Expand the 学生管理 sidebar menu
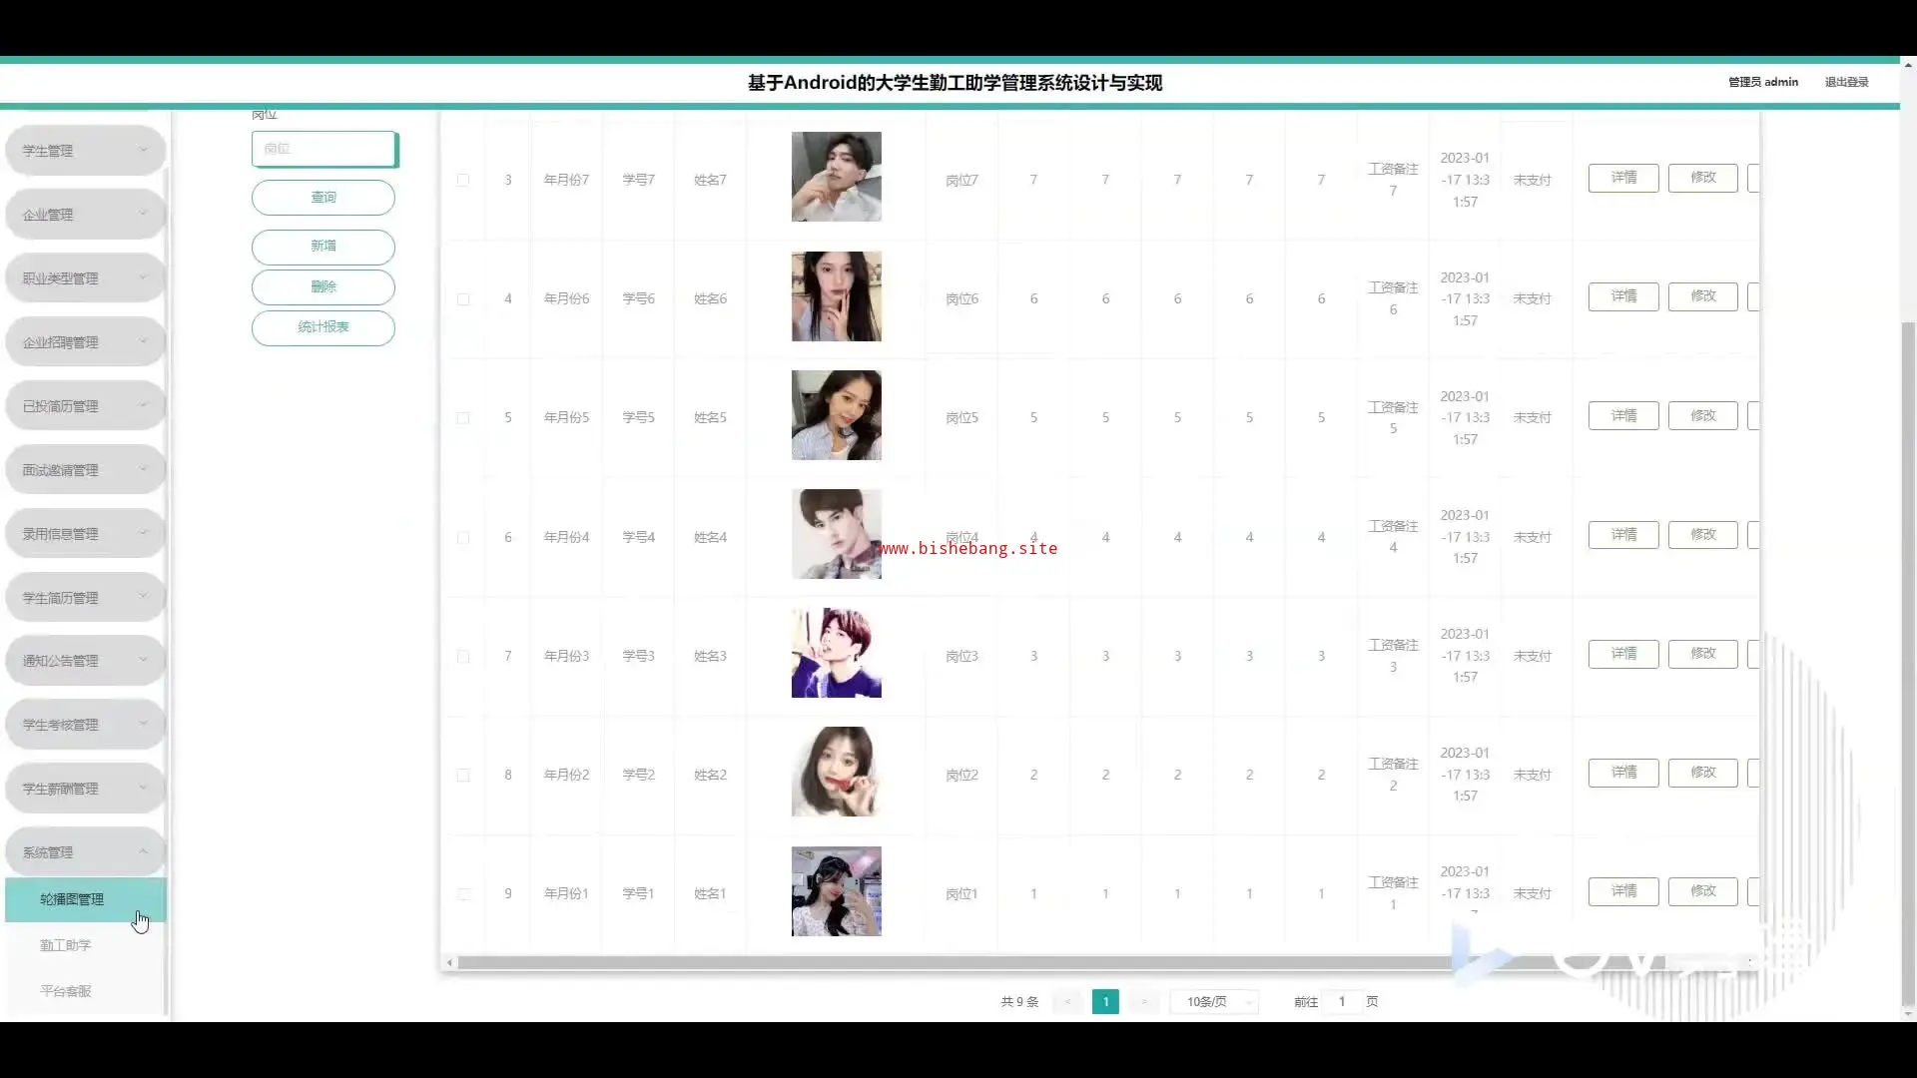The width and height of the screenshot is (1917, 1078). [x=85, y=151]
